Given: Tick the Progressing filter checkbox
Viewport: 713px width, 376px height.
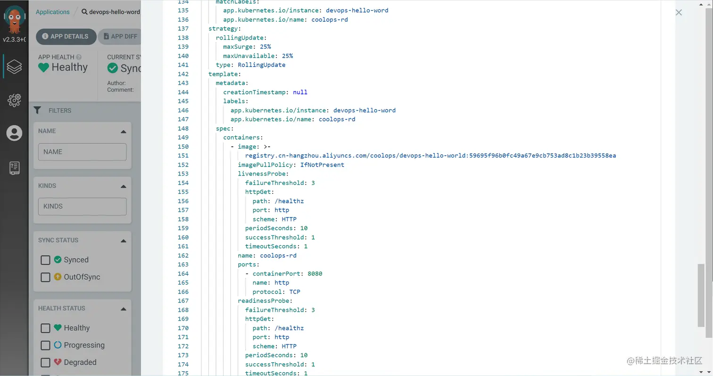Looking at the screenshot, I should pos(45,345).
